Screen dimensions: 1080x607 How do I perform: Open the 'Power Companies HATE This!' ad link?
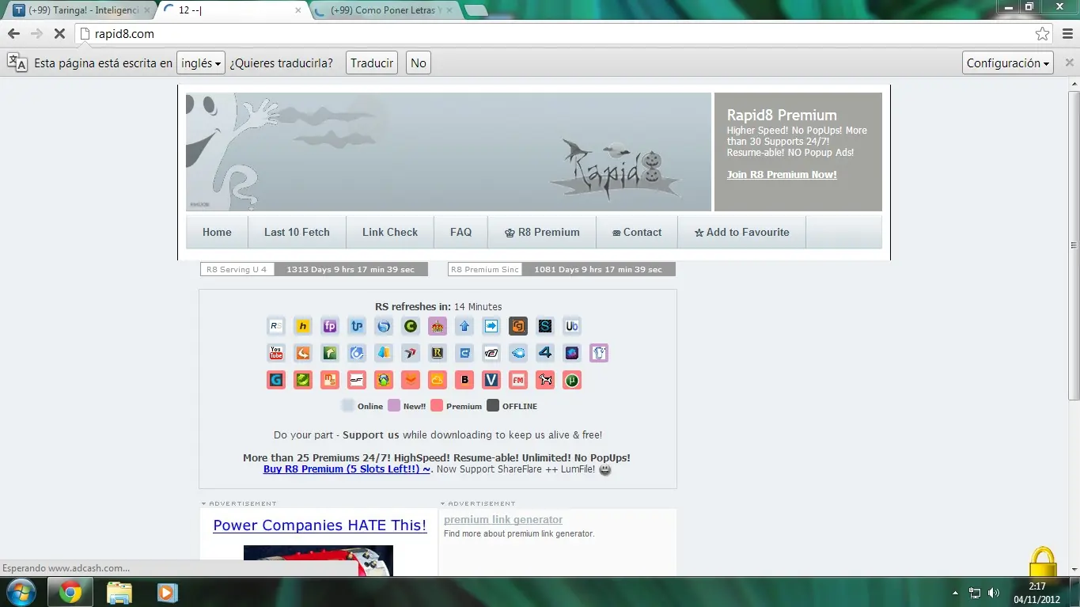click(x=320, y=525)
